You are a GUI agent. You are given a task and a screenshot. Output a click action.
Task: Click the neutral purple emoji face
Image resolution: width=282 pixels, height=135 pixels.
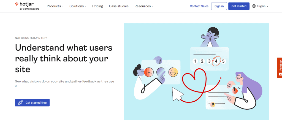coord(161,72)
